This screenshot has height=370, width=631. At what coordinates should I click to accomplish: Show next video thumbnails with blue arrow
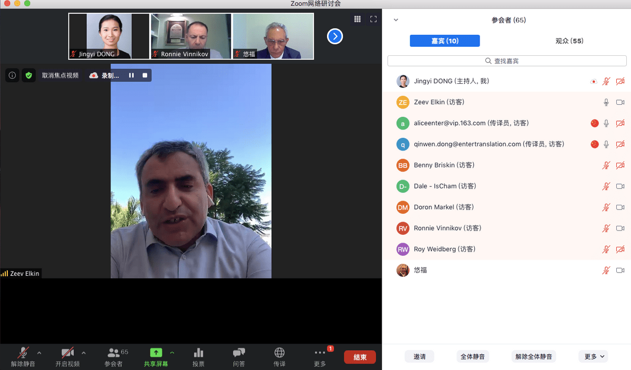pos(335,36)
